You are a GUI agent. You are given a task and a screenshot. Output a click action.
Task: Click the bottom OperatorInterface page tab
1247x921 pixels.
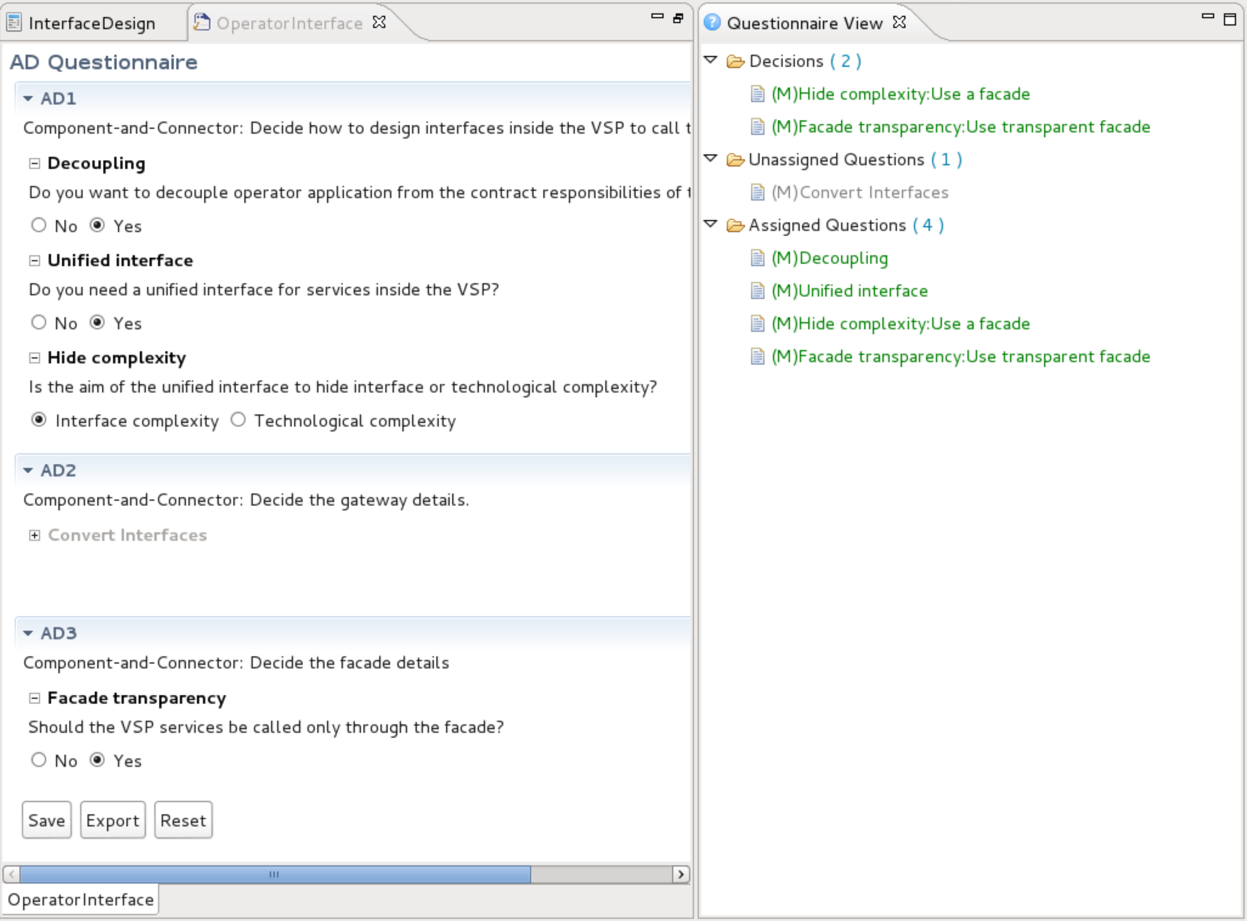(80, 900)
